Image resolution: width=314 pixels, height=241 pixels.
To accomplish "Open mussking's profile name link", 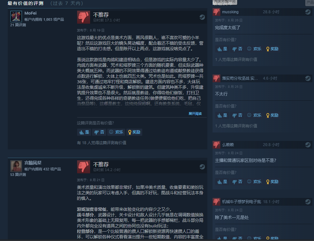I will [x=230, y=12].
